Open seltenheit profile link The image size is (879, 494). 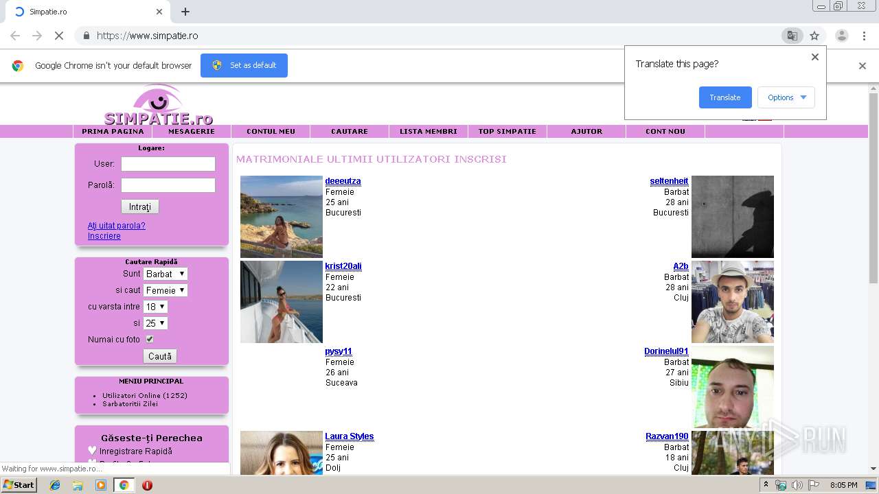(x=669, y=181)
